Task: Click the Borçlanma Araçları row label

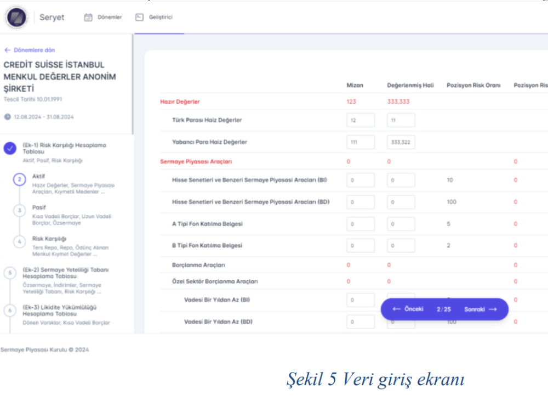Action: pos(198,265)
